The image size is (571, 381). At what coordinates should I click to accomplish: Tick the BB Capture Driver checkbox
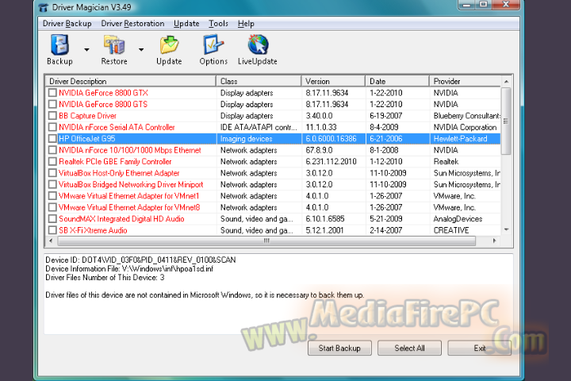[x=52, y=116]
